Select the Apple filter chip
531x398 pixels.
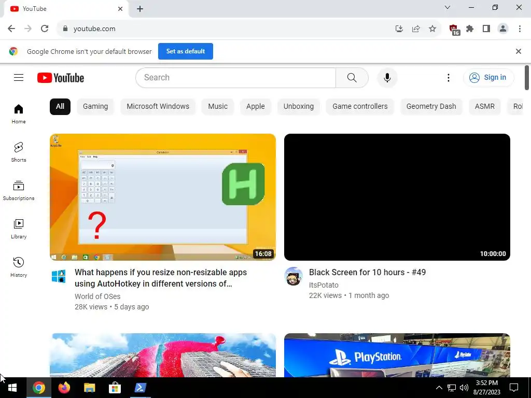(x=255, y=106)
